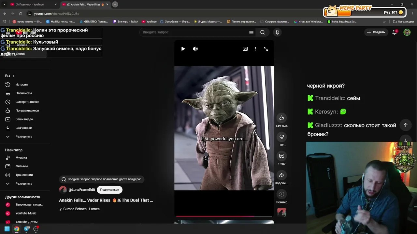Screen dimensions: 417x234
Task: Enter fullscreen mode for the short
Action: pyautogui.click(x=266, y=49)
